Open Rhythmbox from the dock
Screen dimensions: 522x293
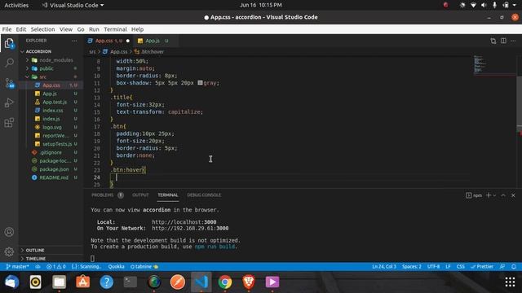[x=36, y=282]
